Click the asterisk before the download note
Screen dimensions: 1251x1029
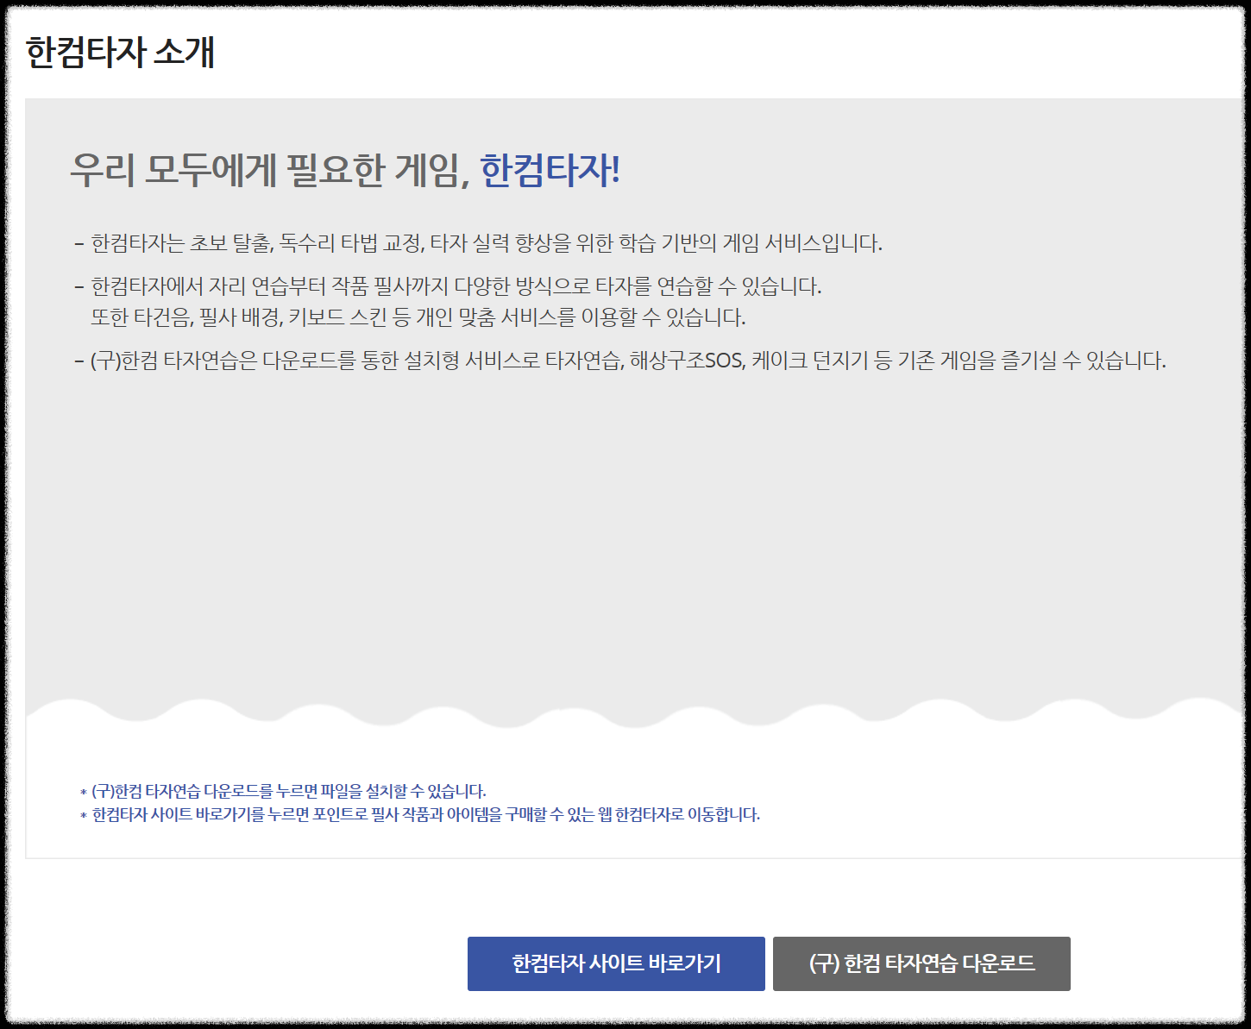pos(82,788)
